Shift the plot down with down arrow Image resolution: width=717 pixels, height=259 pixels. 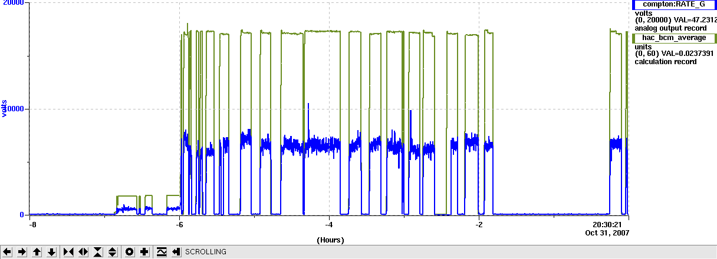[x=52, y=252]
